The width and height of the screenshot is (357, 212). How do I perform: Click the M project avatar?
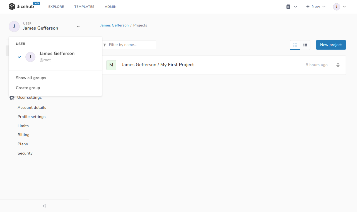[111, 65]
